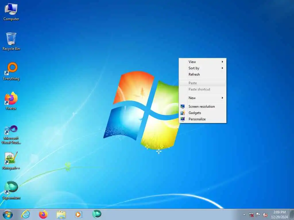Viewport: 294px width, 220px height.
Task: Click the Paste shortcut entry
Action: (x=202, y=89)
